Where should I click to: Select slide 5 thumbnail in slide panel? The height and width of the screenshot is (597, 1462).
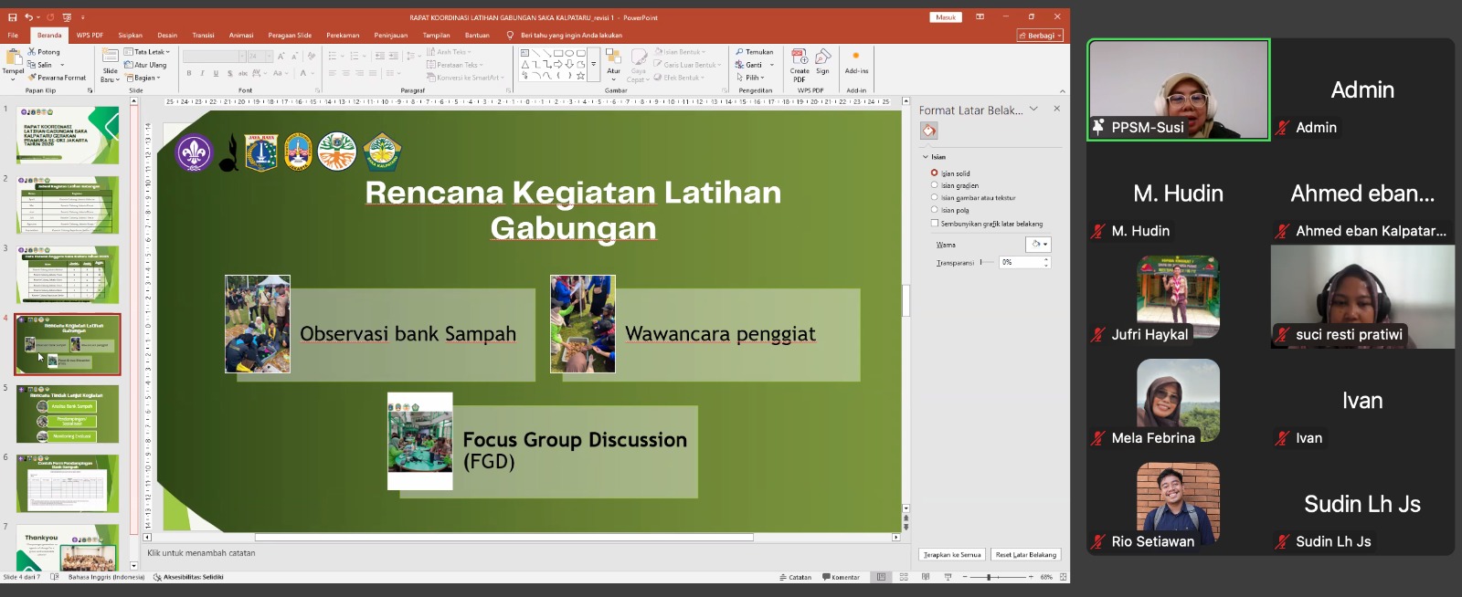tap(68, 414)
